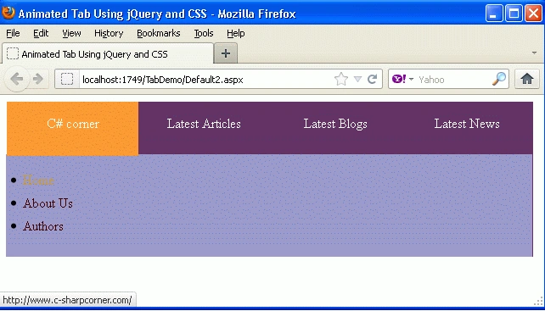The image size is (545, 311).
Task: Follow the Home link
Action: coord(38,180)
